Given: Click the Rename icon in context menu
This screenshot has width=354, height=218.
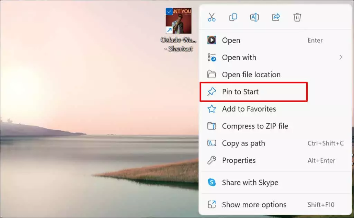Looking at the screenshot, I should (x=254, y=17).
